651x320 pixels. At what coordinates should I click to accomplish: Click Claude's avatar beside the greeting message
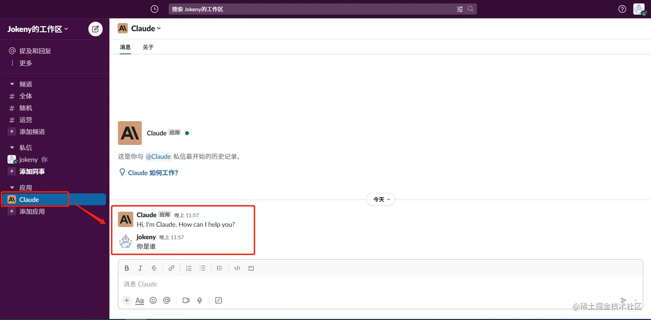(x=125, y=219)
